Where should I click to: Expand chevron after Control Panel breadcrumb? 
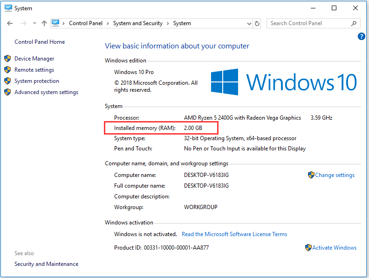108,23
